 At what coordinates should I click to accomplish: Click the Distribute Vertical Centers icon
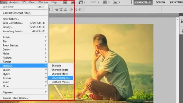[61, 9]
